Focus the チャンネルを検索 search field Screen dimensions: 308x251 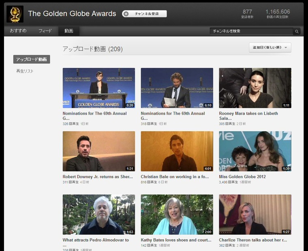251,31
